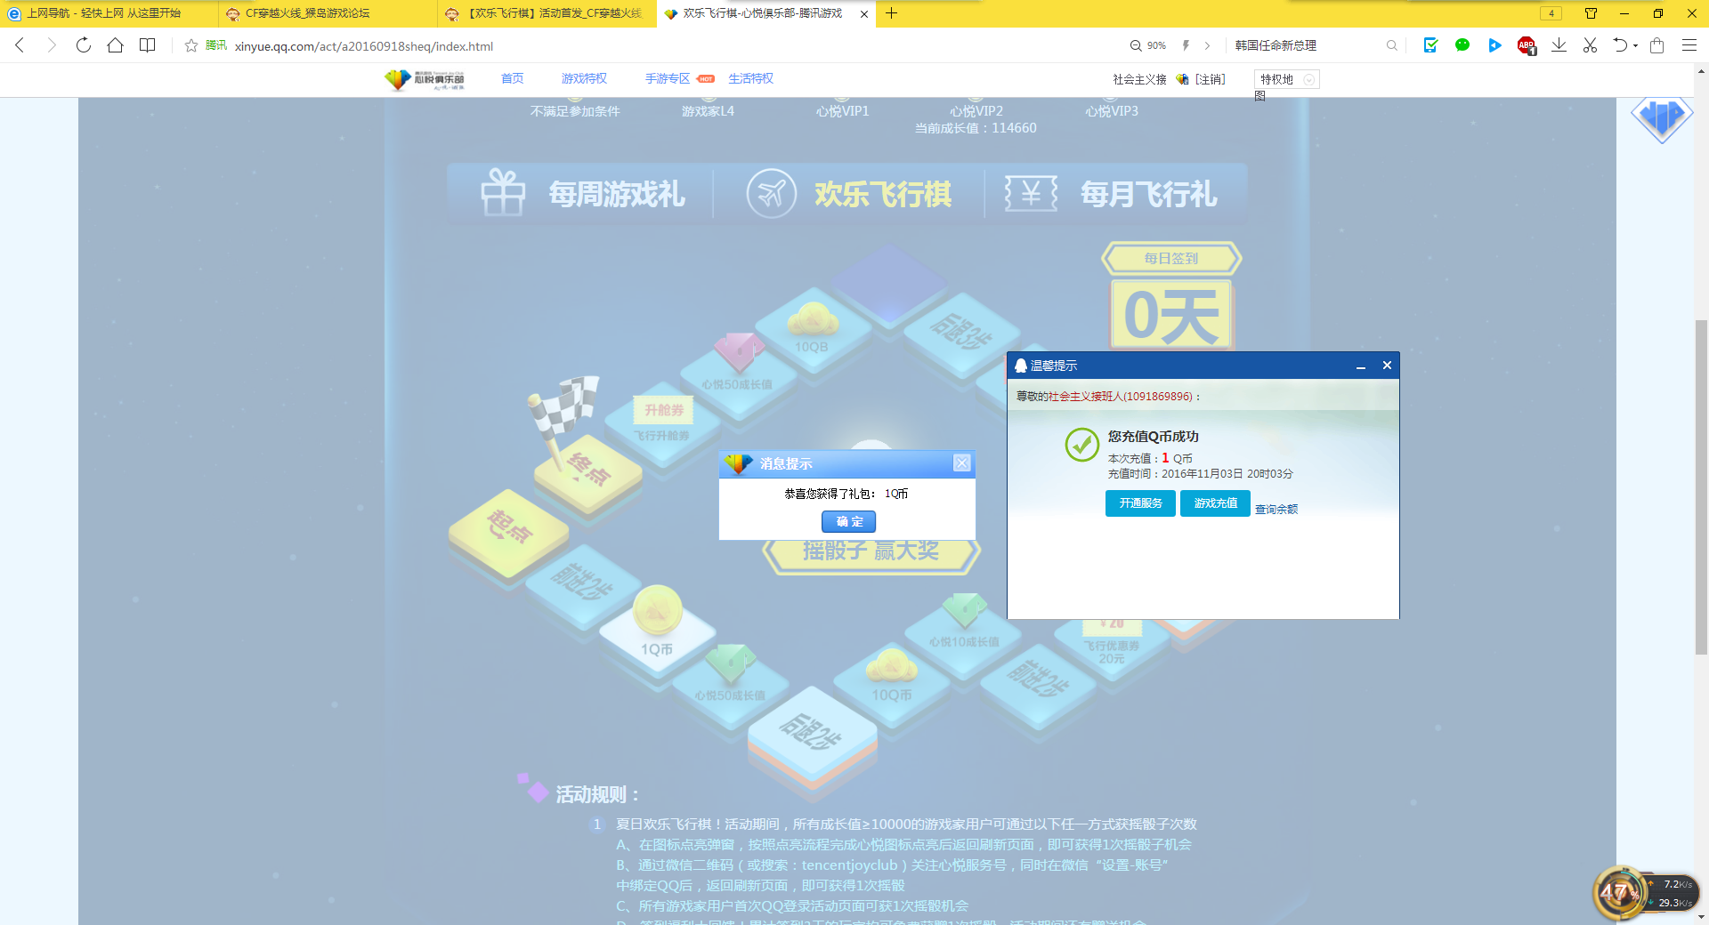
Task: Close the 温馨提示 window
Action: [1387, 366]
